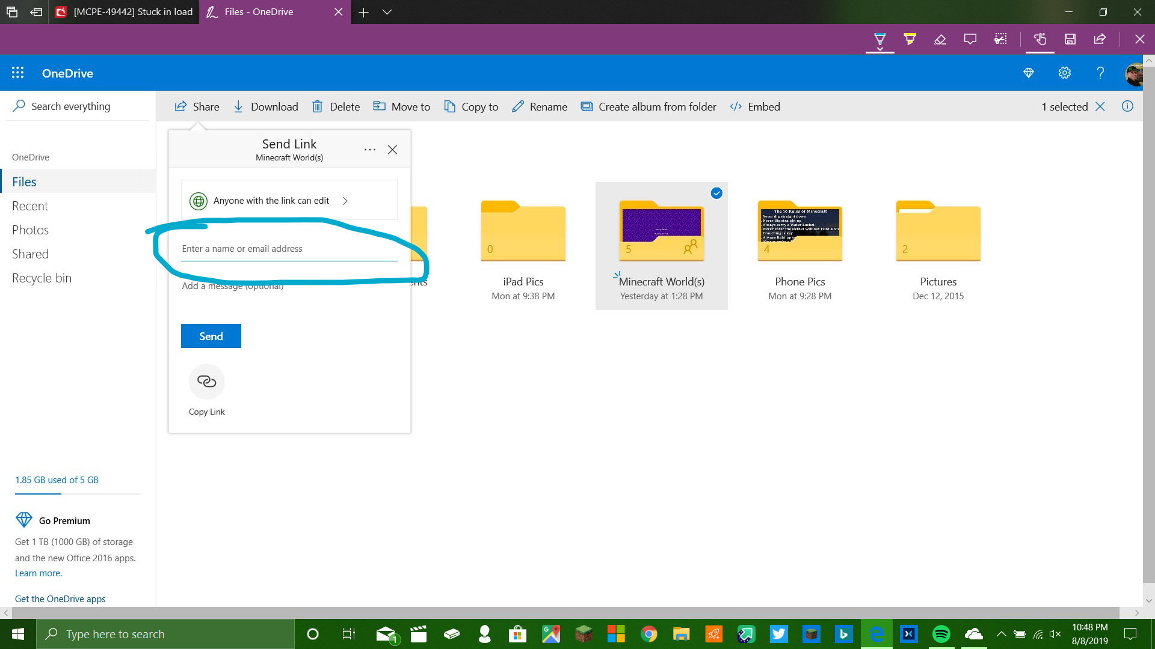Screen dimensions: 1155x649
Task: Open the information details pane
Action: [x=1127, y=106]
